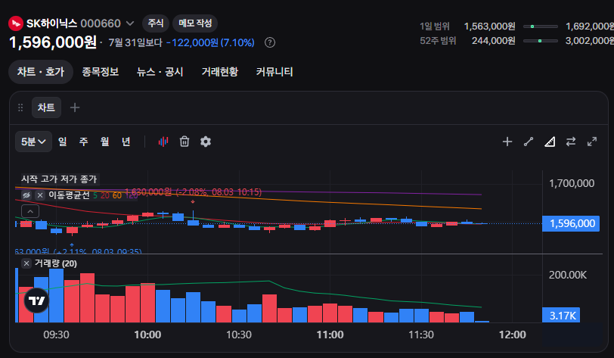Click the TradingView logo icon
614x358 pixels.
pyautogui.click(x=37, y=300)
